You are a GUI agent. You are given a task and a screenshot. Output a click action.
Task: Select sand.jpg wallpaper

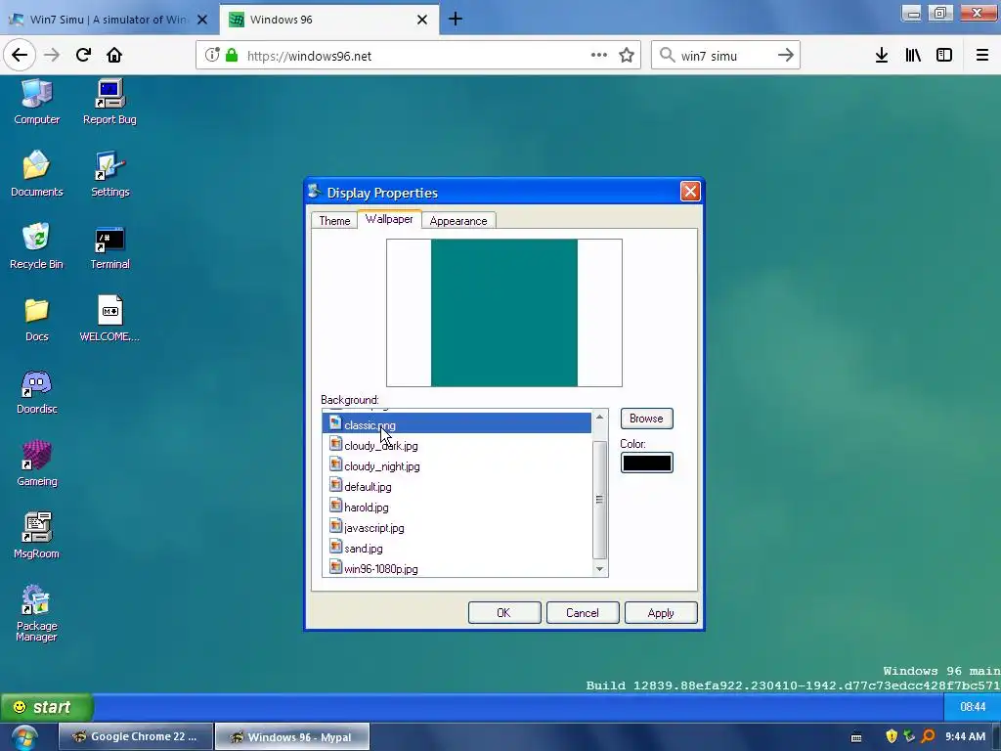click(457, 548)
